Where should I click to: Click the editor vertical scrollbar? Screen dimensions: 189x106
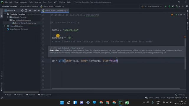point(185,54)
